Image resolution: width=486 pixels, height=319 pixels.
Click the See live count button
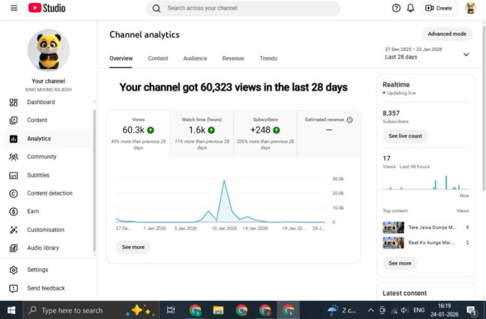(x=405, y=136)
